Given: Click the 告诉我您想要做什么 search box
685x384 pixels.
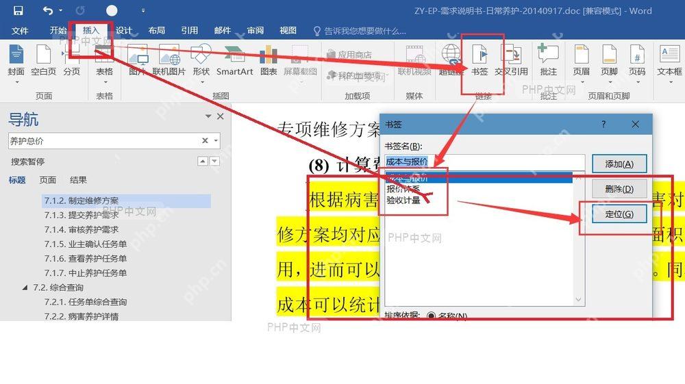Looking at the screenshot, I should (x=360, y=31).
